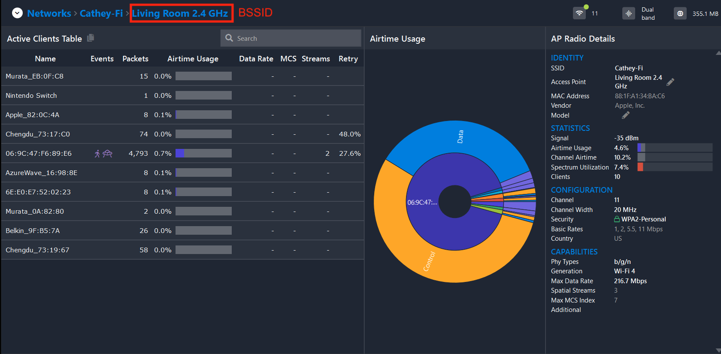
Task: Select Living Room 2.4 GHz breadcrumb
Action: 180,13
